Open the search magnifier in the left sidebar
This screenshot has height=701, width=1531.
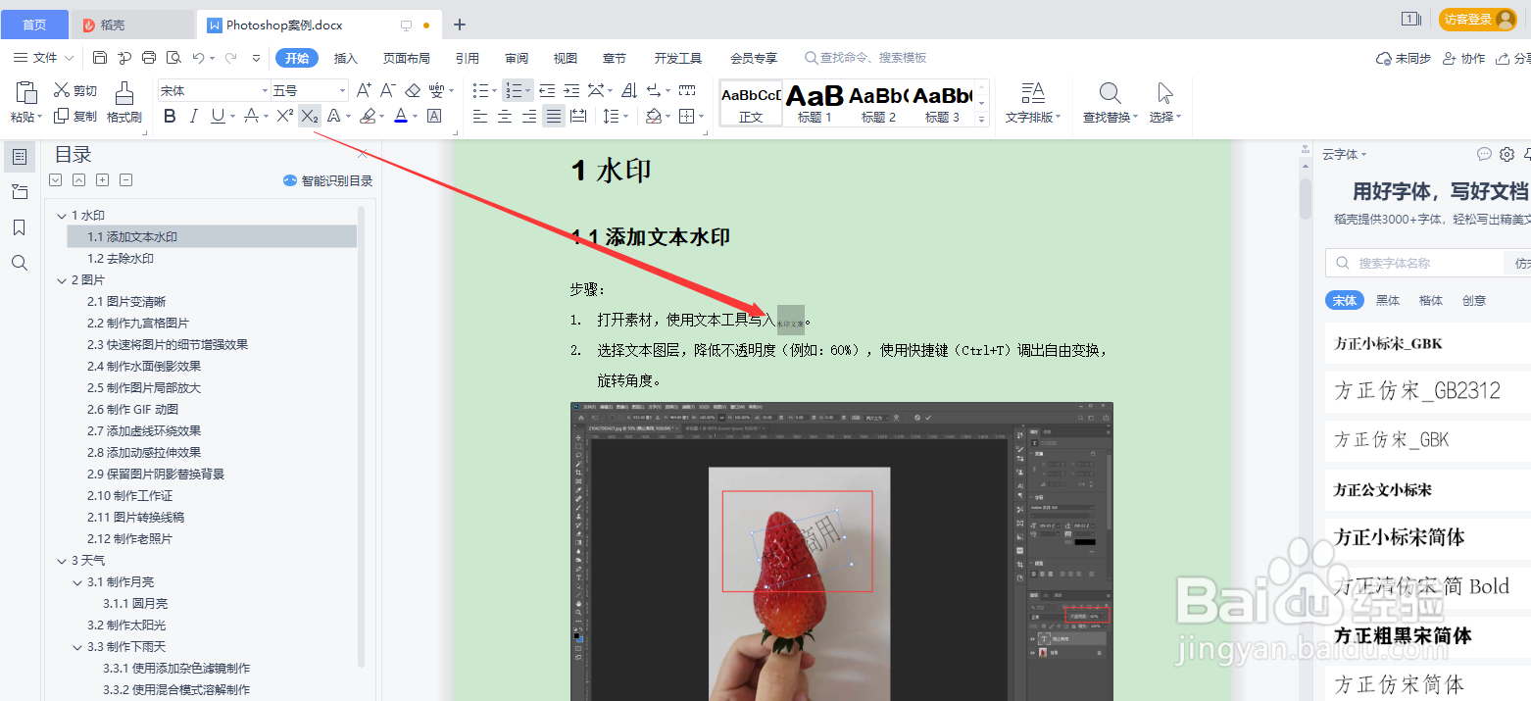21,262
